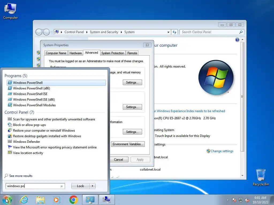Click the System breadcrumb segment
The width and height of the screenshot is (274, 205).
click(130, 32)
